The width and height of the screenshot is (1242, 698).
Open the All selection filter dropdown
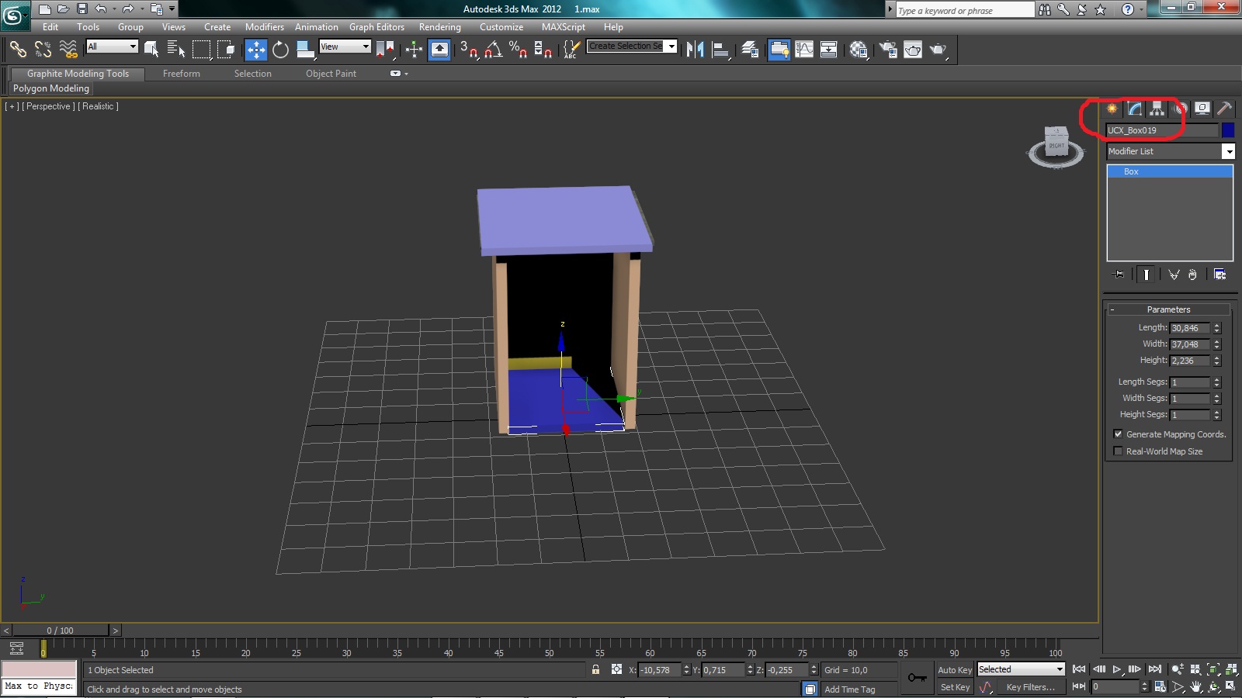(x=112, y=47)
